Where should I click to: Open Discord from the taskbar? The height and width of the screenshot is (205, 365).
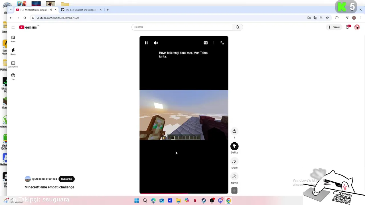pos(220,201)
